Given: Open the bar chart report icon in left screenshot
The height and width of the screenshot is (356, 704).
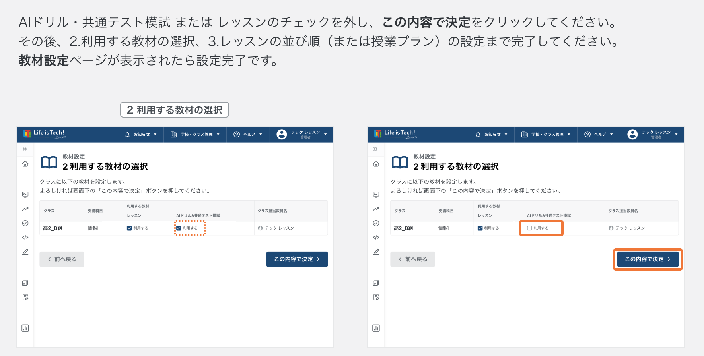Looking at the screenshot, I should click(x=25, y=328).
